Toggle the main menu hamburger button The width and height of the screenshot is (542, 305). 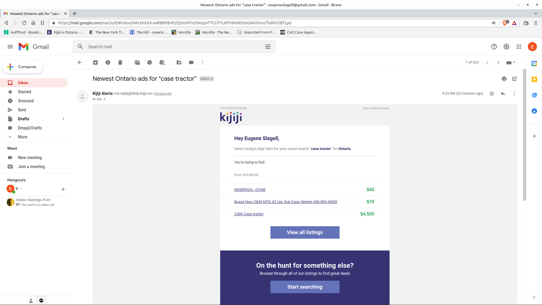click(10, 47)
